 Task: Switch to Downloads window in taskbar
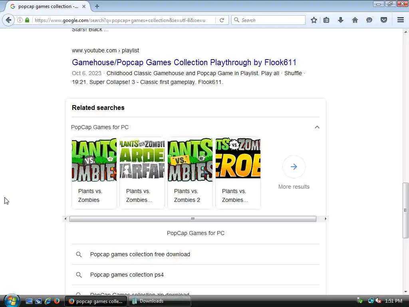160,301
